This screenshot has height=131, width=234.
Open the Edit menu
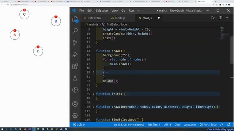pyautogui.click(x=90, y=11)
